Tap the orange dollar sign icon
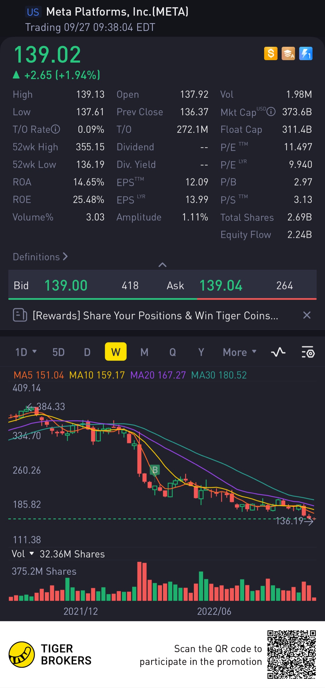 271,54
